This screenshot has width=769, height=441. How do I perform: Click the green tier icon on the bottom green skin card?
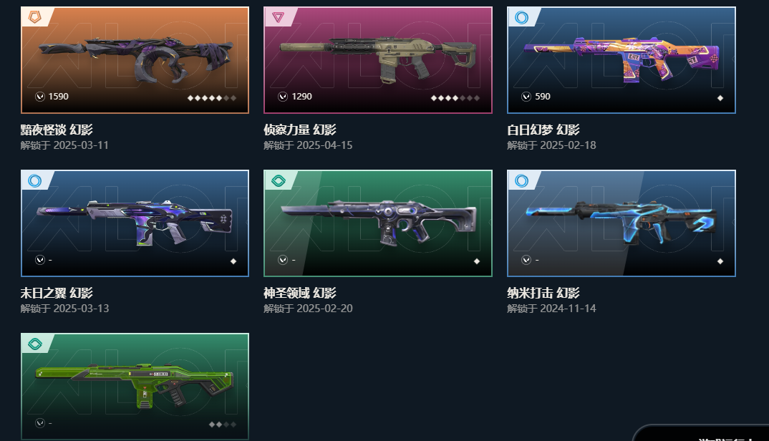(35, 344)
